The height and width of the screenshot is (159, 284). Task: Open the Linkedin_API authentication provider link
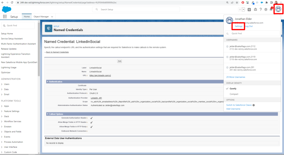point(96,98)
